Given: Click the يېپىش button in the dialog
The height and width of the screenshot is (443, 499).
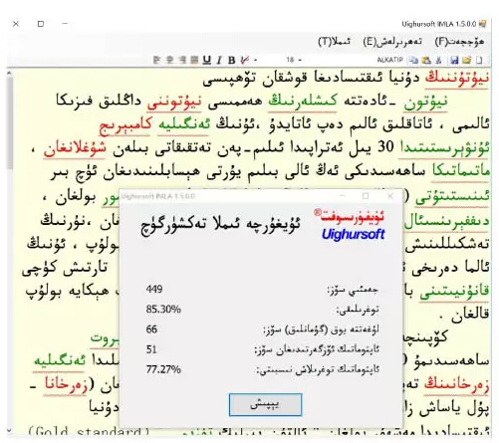Looking at the screenshot, I should (265, 404).
